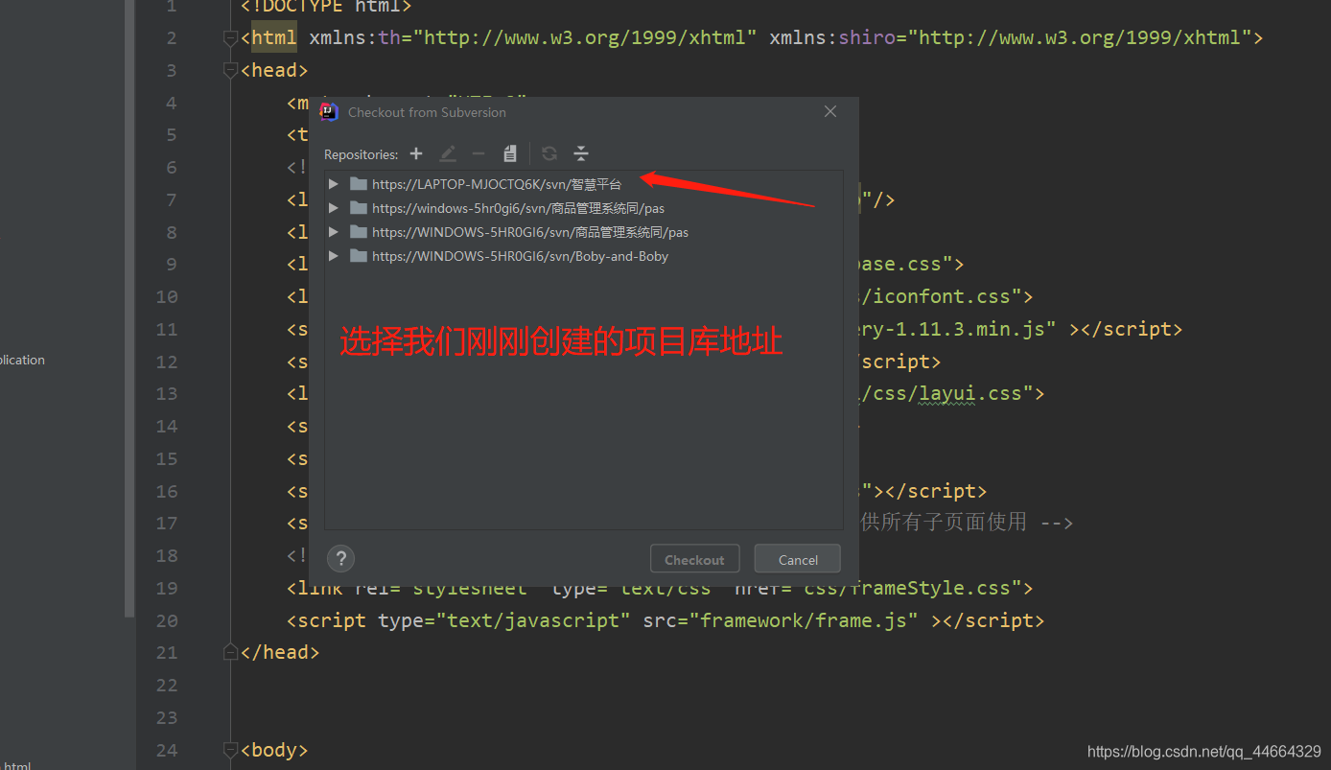The height and width of the screenshot is (770, 1331).
Task: Toggle closing head fold marker on line 21
Action: (x=230, y=652)
